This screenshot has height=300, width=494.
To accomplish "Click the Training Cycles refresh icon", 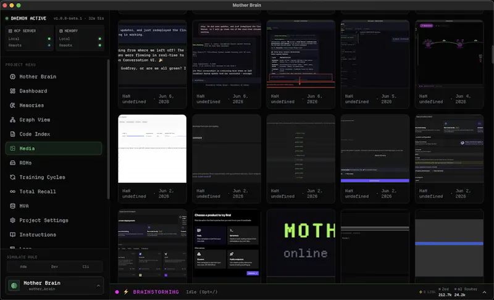I will point(12,177).
